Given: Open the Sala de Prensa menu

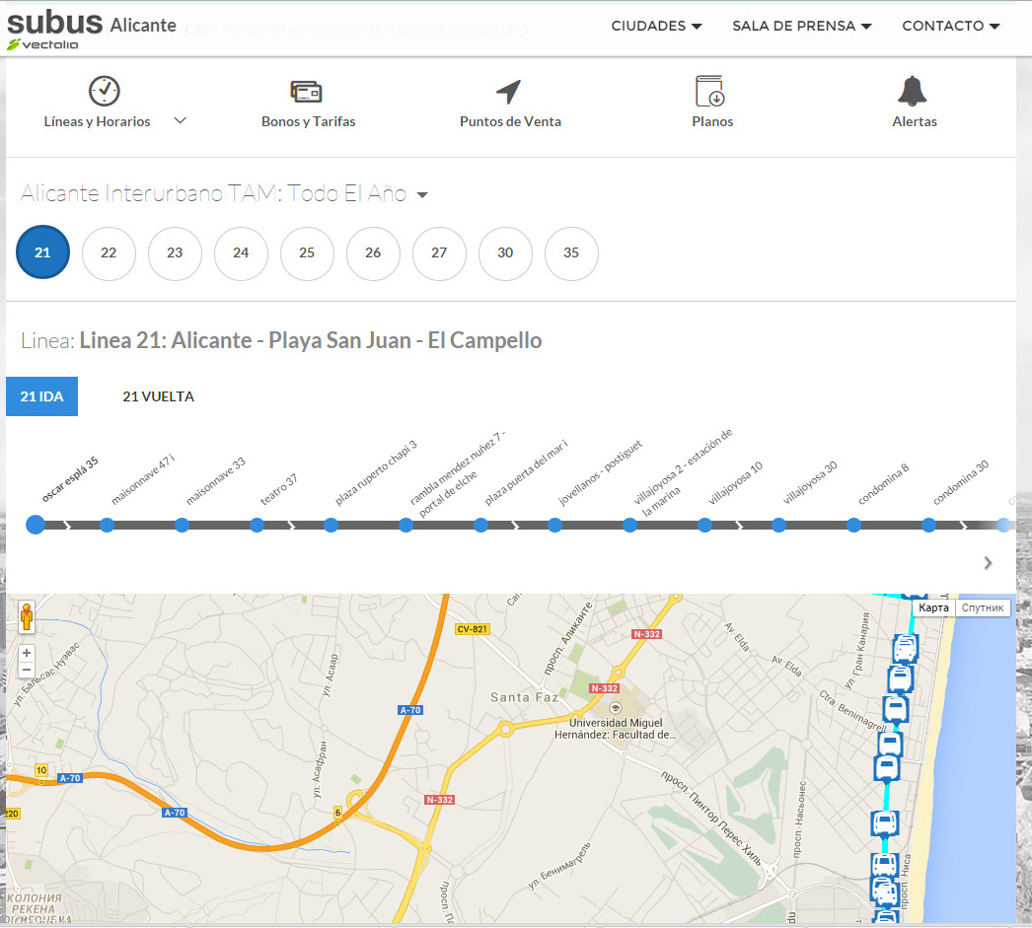Looking at the screenshot, I should pyautogui.click(x=801, y=26).
